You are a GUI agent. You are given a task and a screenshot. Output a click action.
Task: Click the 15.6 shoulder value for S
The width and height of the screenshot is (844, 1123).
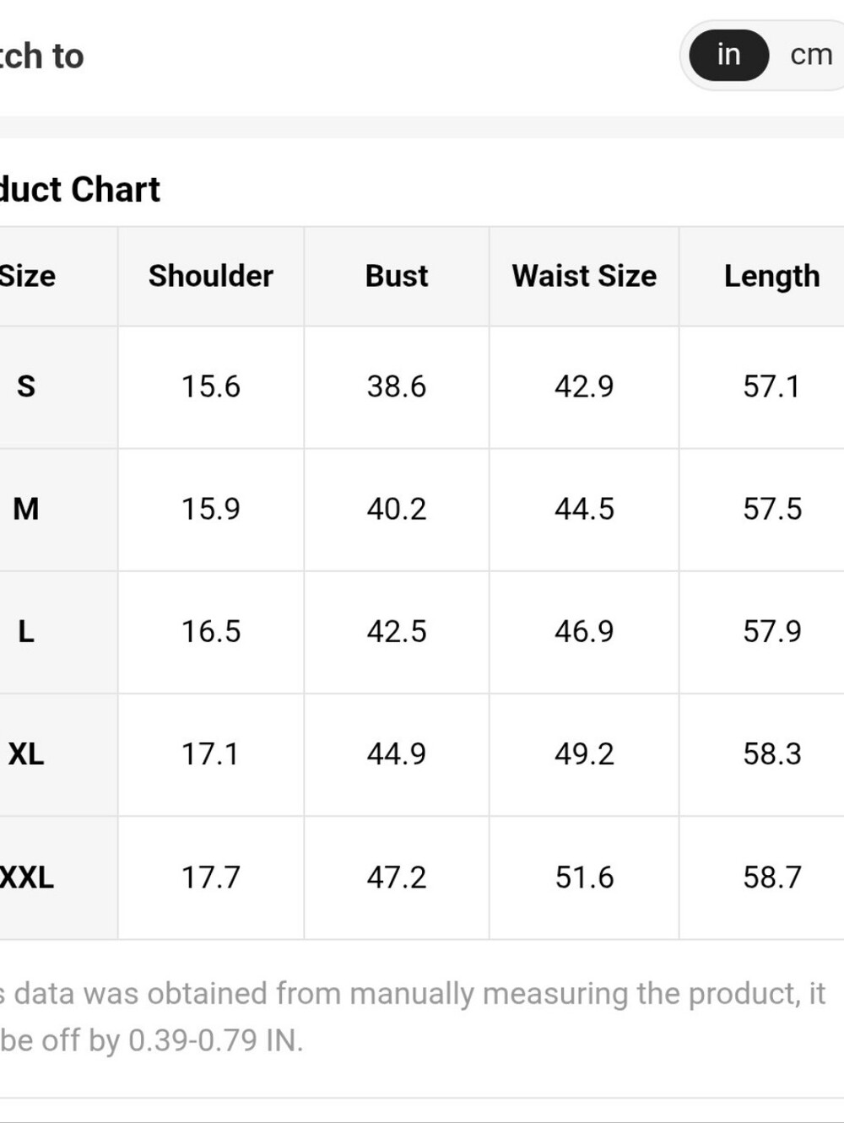point(211,386)
